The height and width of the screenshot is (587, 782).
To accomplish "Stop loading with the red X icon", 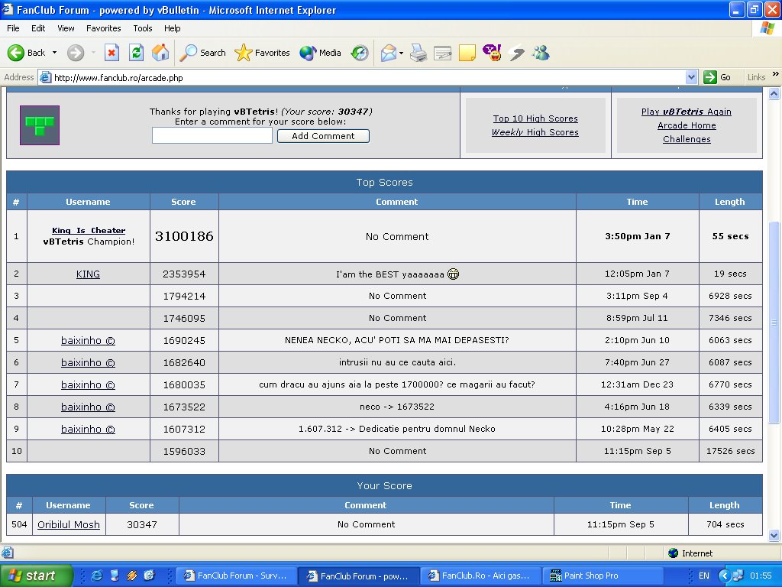I will coord(111,53).
